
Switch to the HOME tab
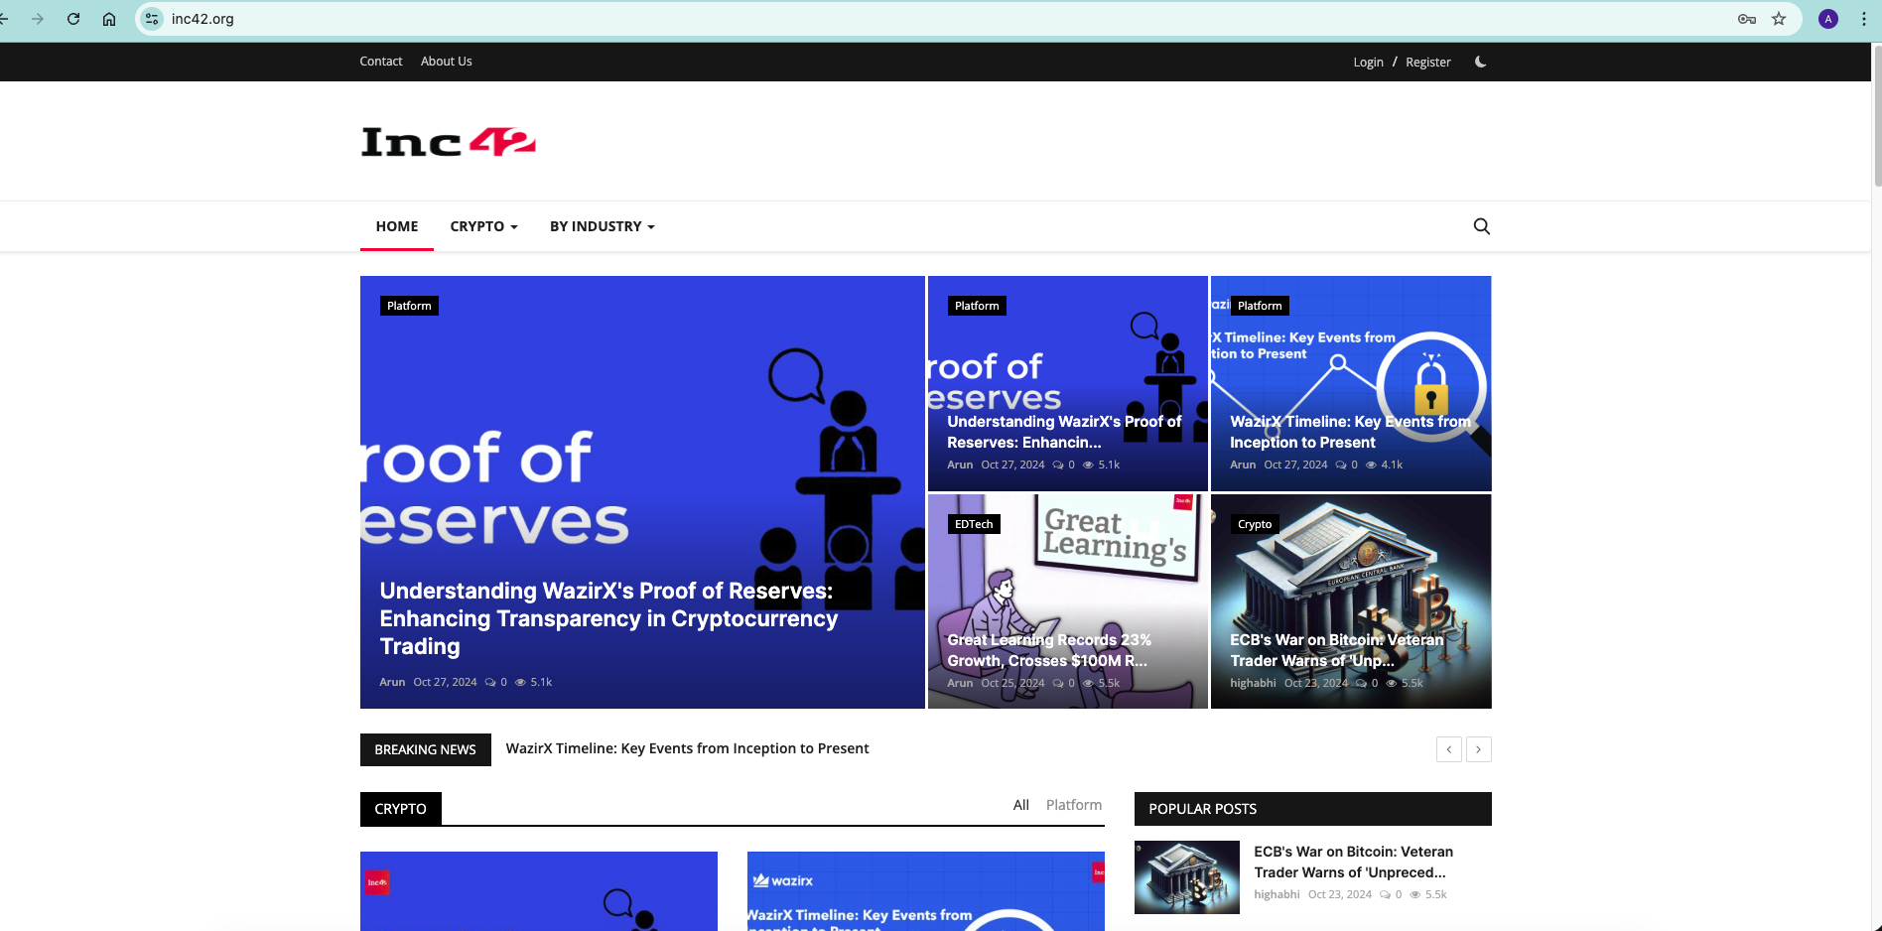[x=396, y=225]
